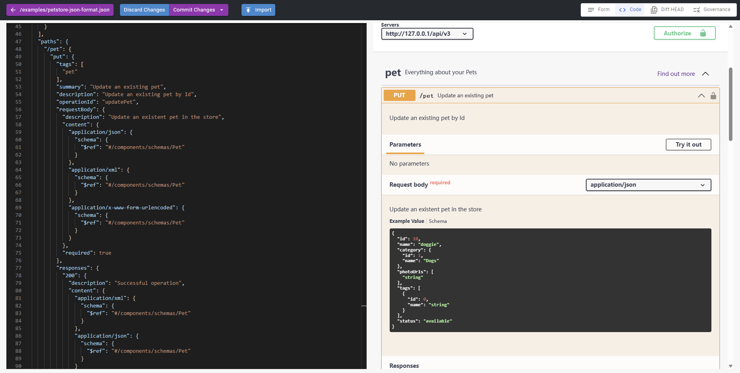740x373 pixels.
Task: Click line number 48 in the gutter
Action: tap(18, 49)
